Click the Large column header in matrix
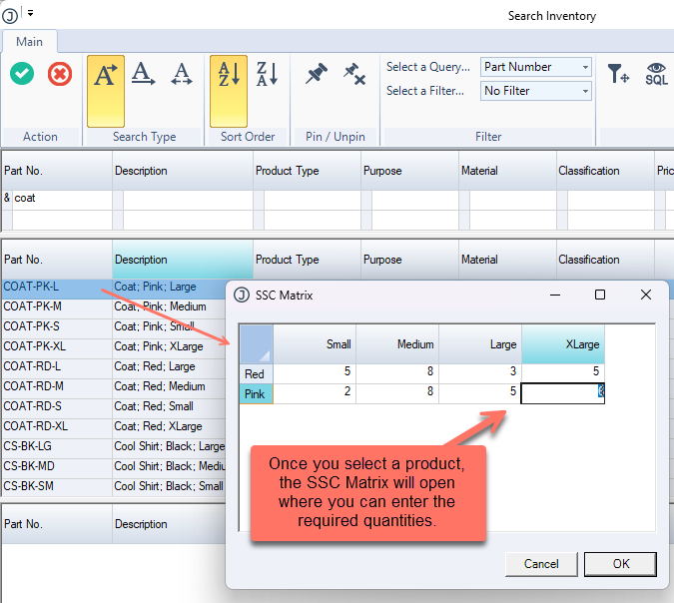 point(480,344)
